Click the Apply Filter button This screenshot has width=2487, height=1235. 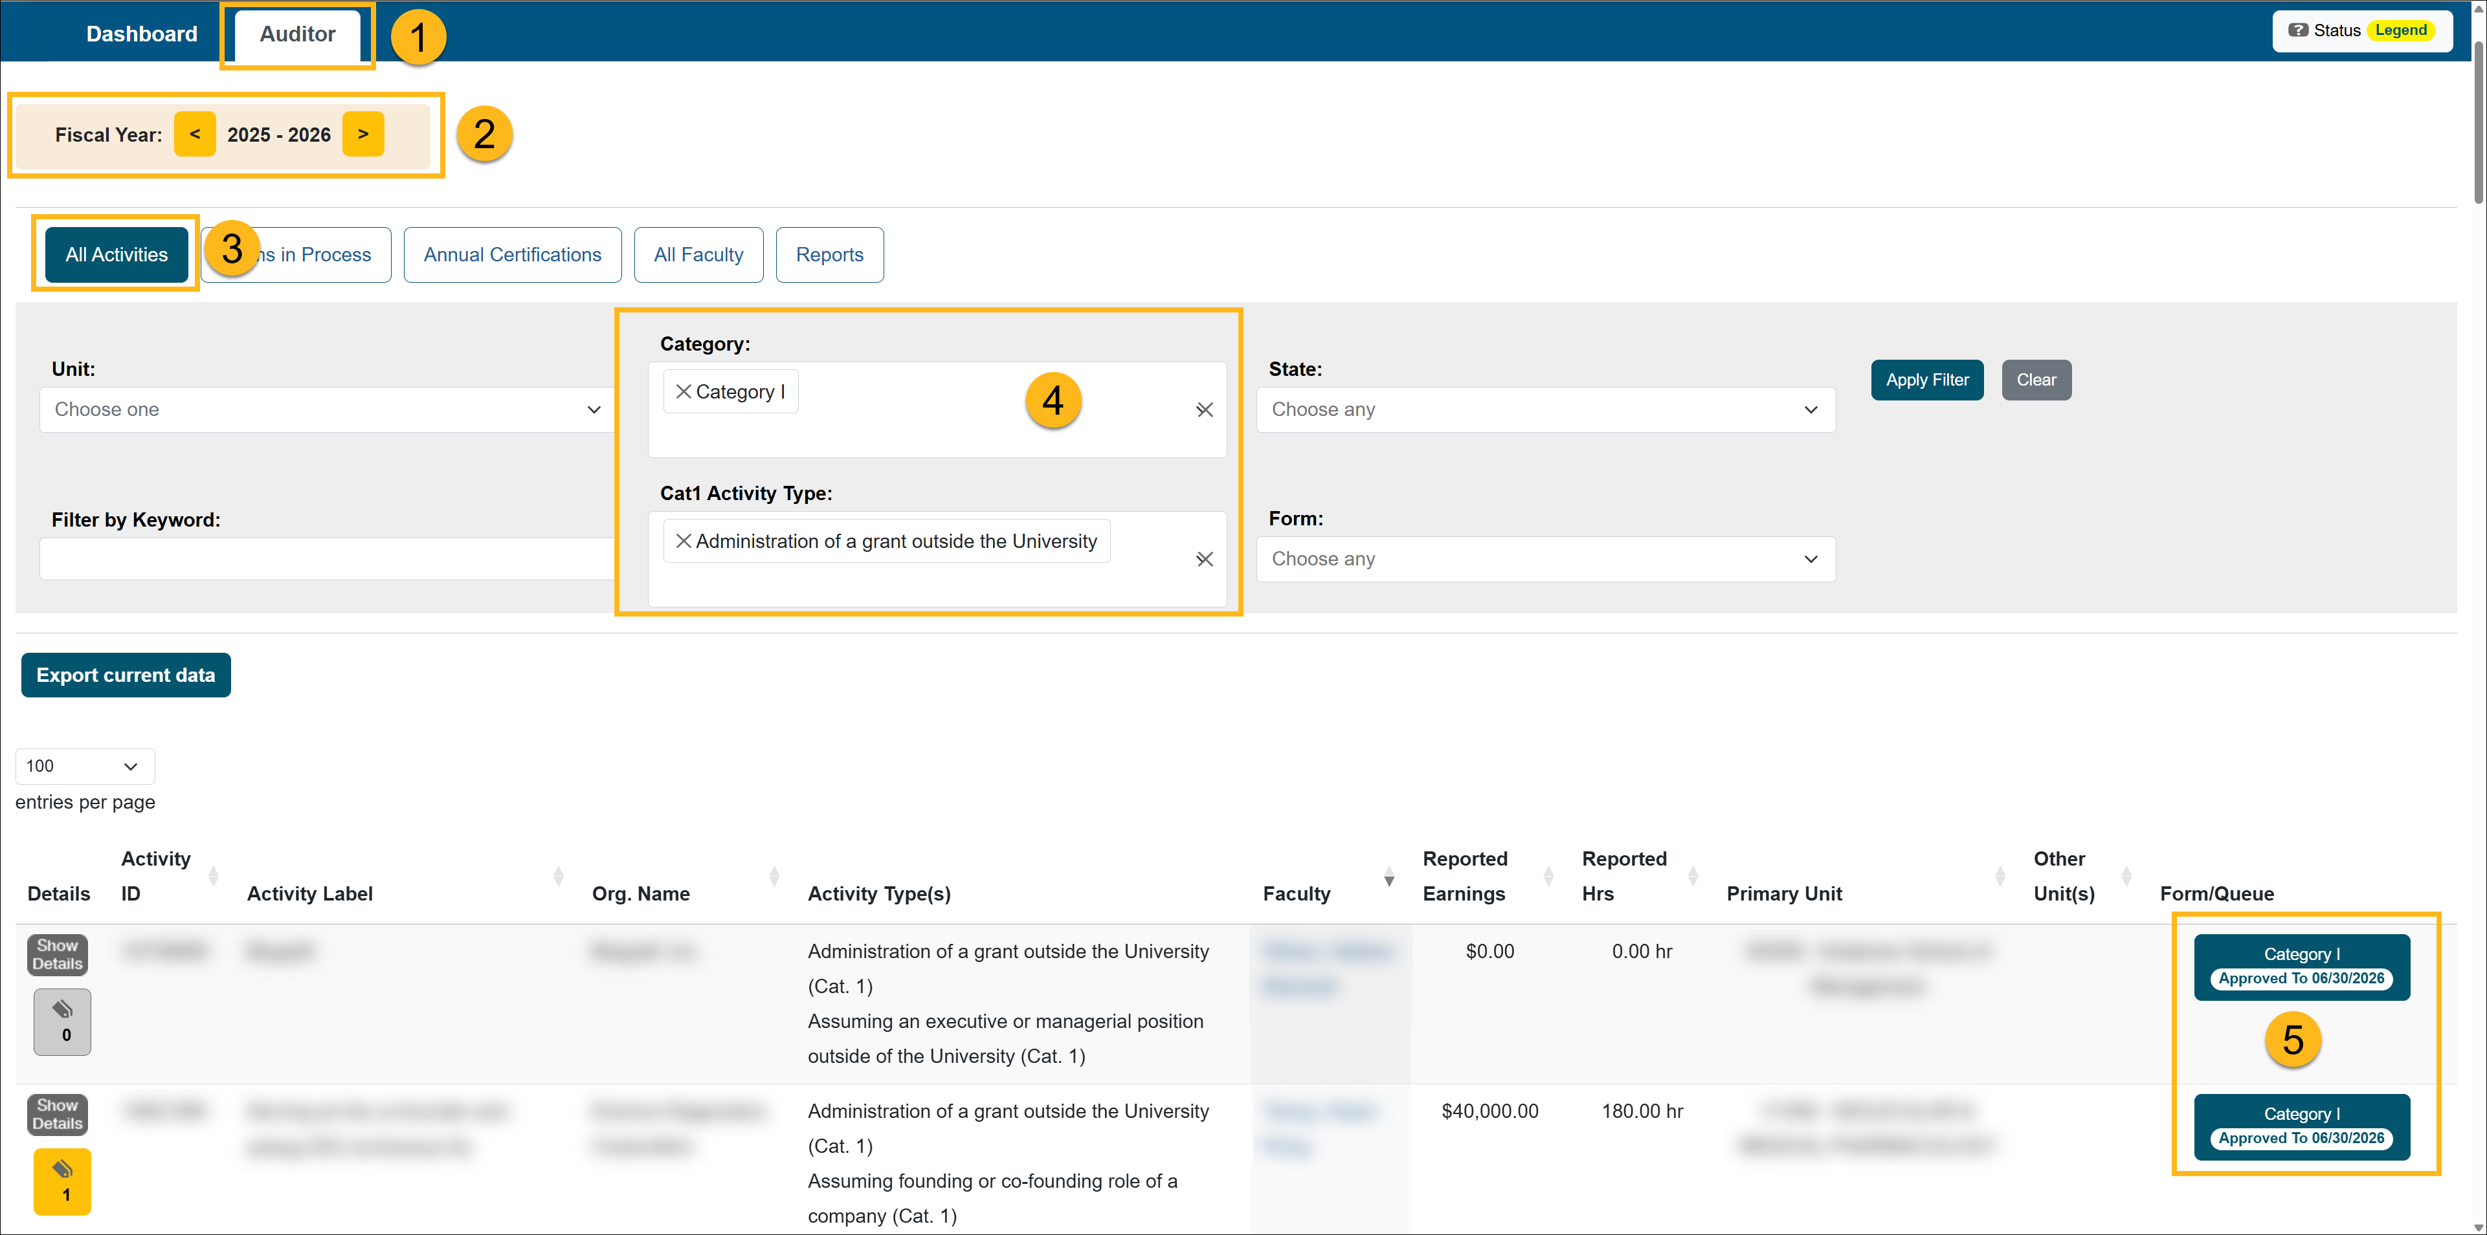pos(1926,379)
